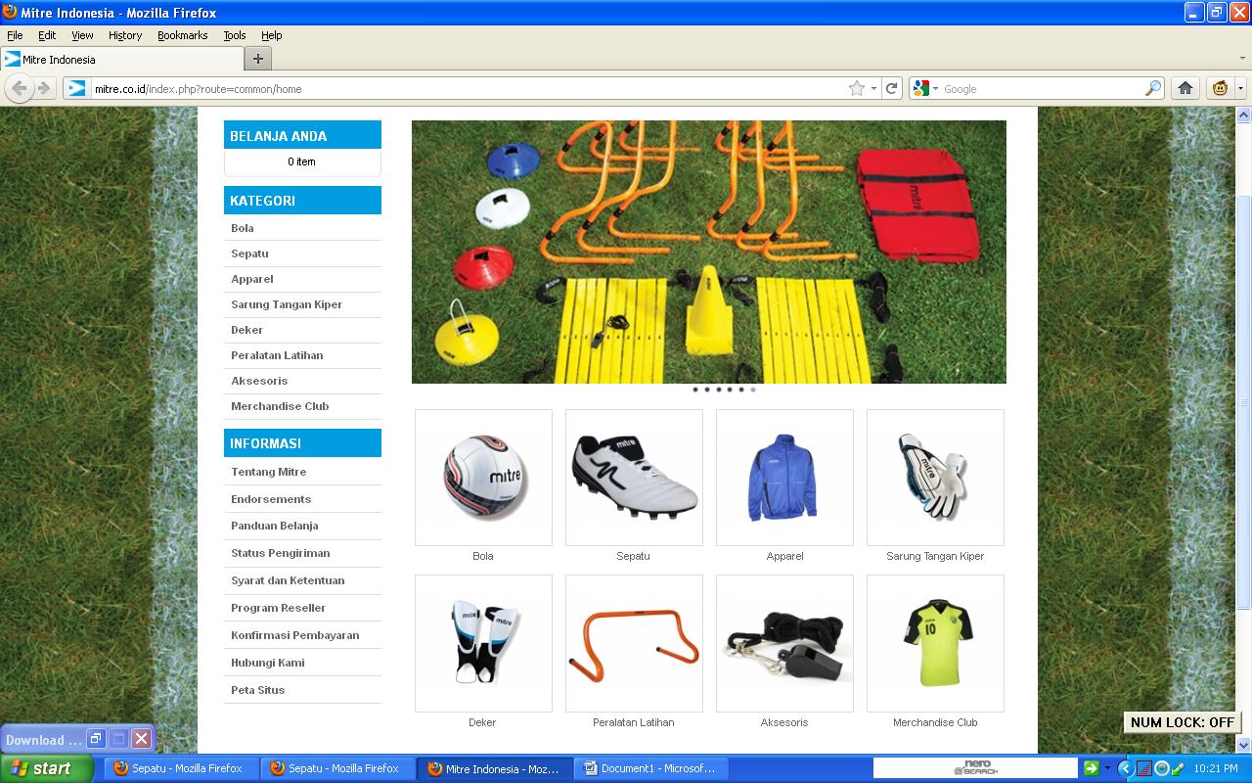Open the Nero Search dropdown arrow

coord(1108,768)
